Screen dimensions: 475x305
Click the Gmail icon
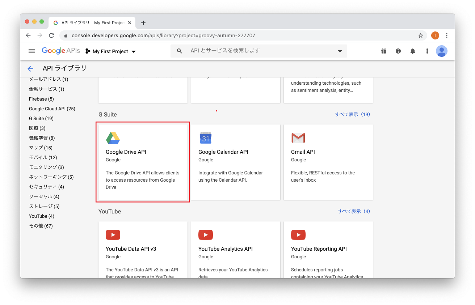tap(298, 138)
